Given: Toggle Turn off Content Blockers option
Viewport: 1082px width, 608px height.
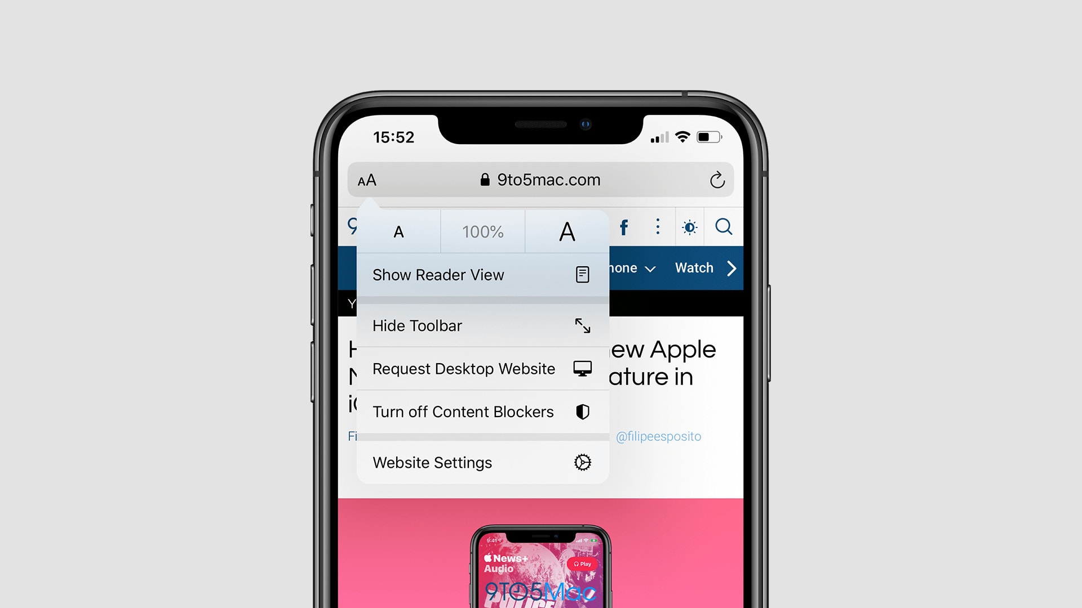Looking at the screenshot, I should 482,412.
